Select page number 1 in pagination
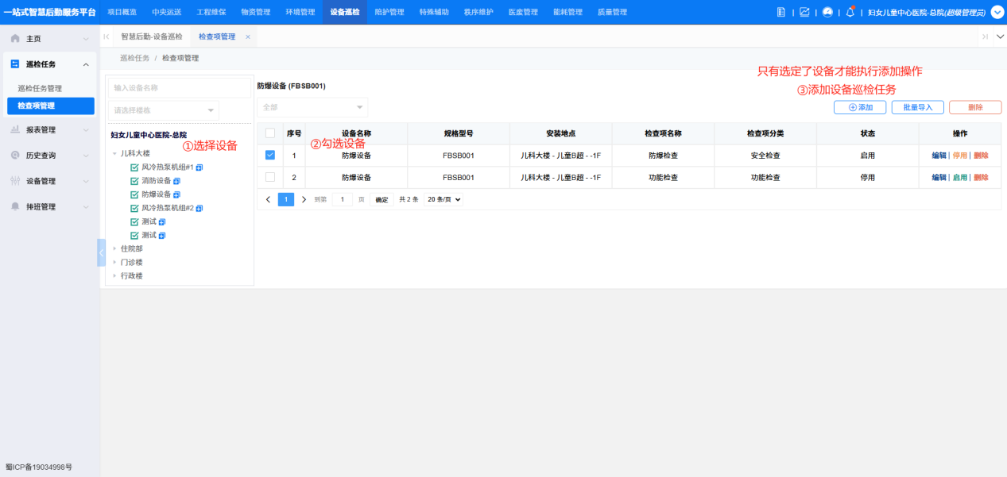Screen dimensions: 1007x477 click(286, 199)
